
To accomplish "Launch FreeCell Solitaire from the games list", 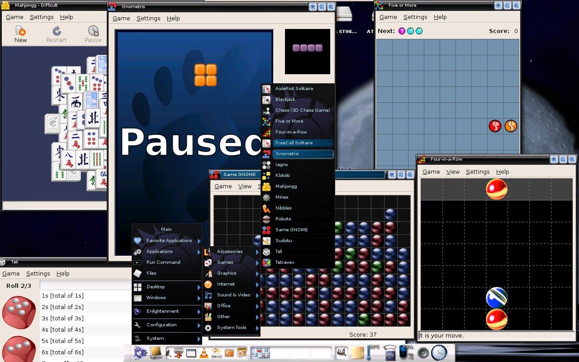I will click(298, 143).
